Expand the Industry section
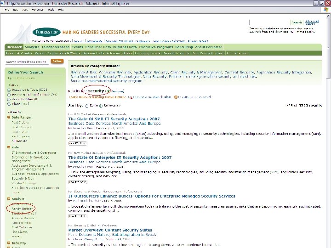 click(9, 243)
